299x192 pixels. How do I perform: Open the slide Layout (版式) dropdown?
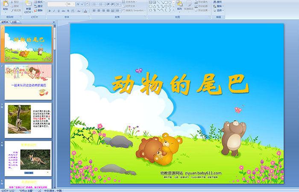tap(40, 2)
